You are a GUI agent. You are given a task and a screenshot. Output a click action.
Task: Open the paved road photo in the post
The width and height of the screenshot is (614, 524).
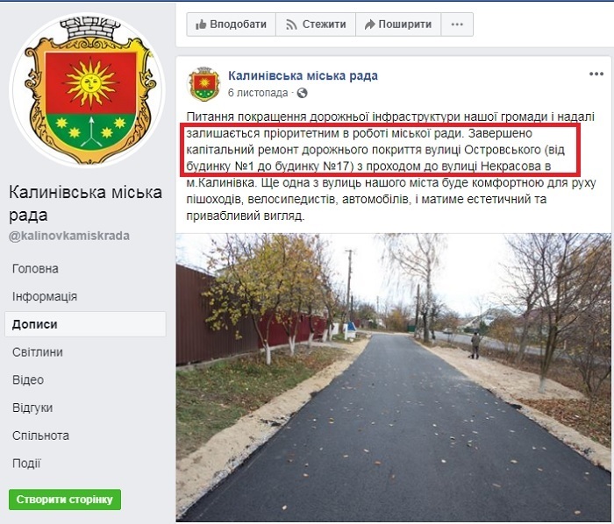(393, 378)
